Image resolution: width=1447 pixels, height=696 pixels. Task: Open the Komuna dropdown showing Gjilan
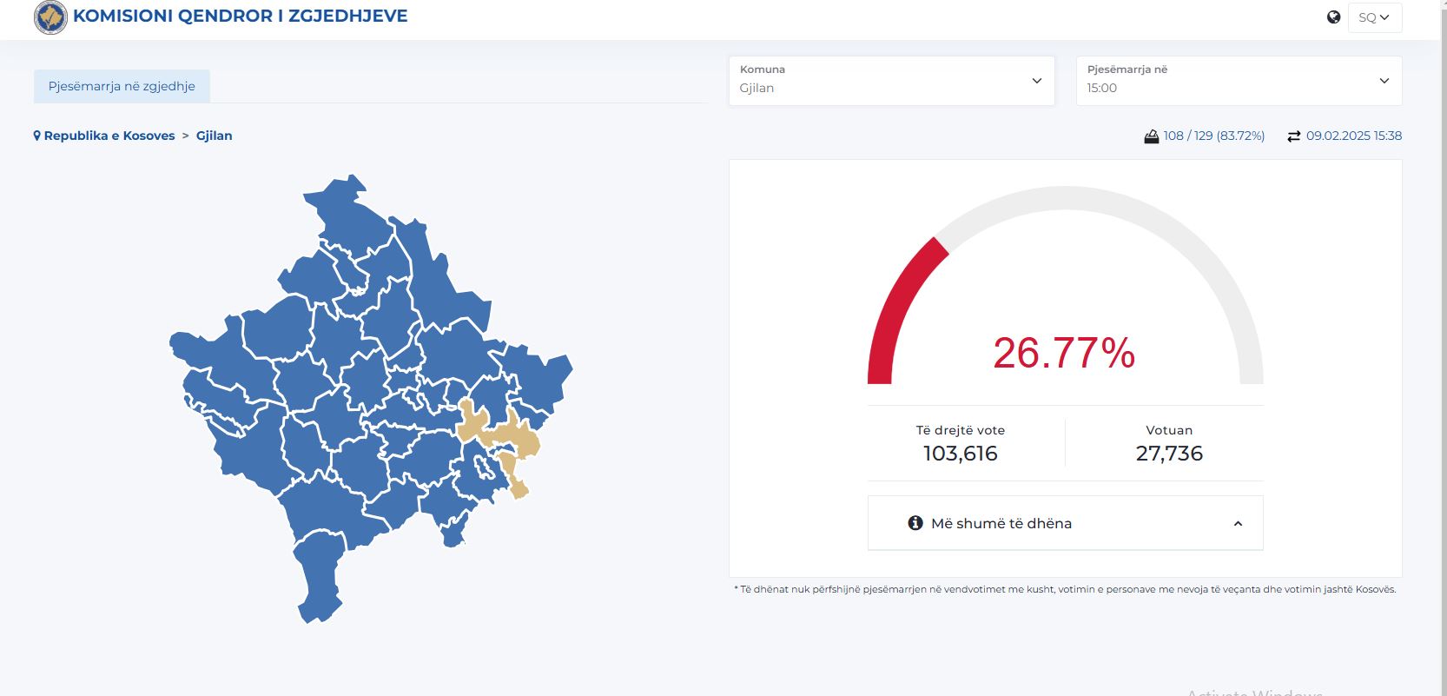tap(891, 81)
